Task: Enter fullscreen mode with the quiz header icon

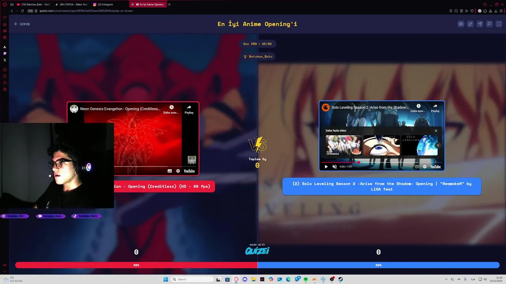Action: pyautogui.click(x=499, y=24)
